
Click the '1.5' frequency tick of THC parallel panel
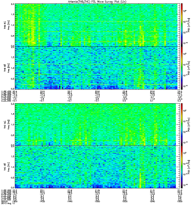(13, 156)
